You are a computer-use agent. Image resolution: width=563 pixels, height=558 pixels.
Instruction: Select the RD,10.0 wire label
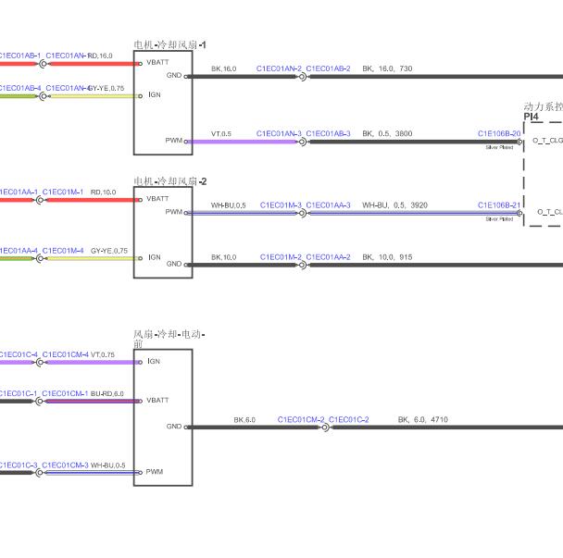pos(103,192)
